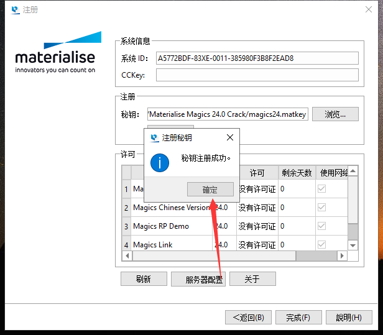
Task: Click the CCKey input field
Action: coord(257,75)
